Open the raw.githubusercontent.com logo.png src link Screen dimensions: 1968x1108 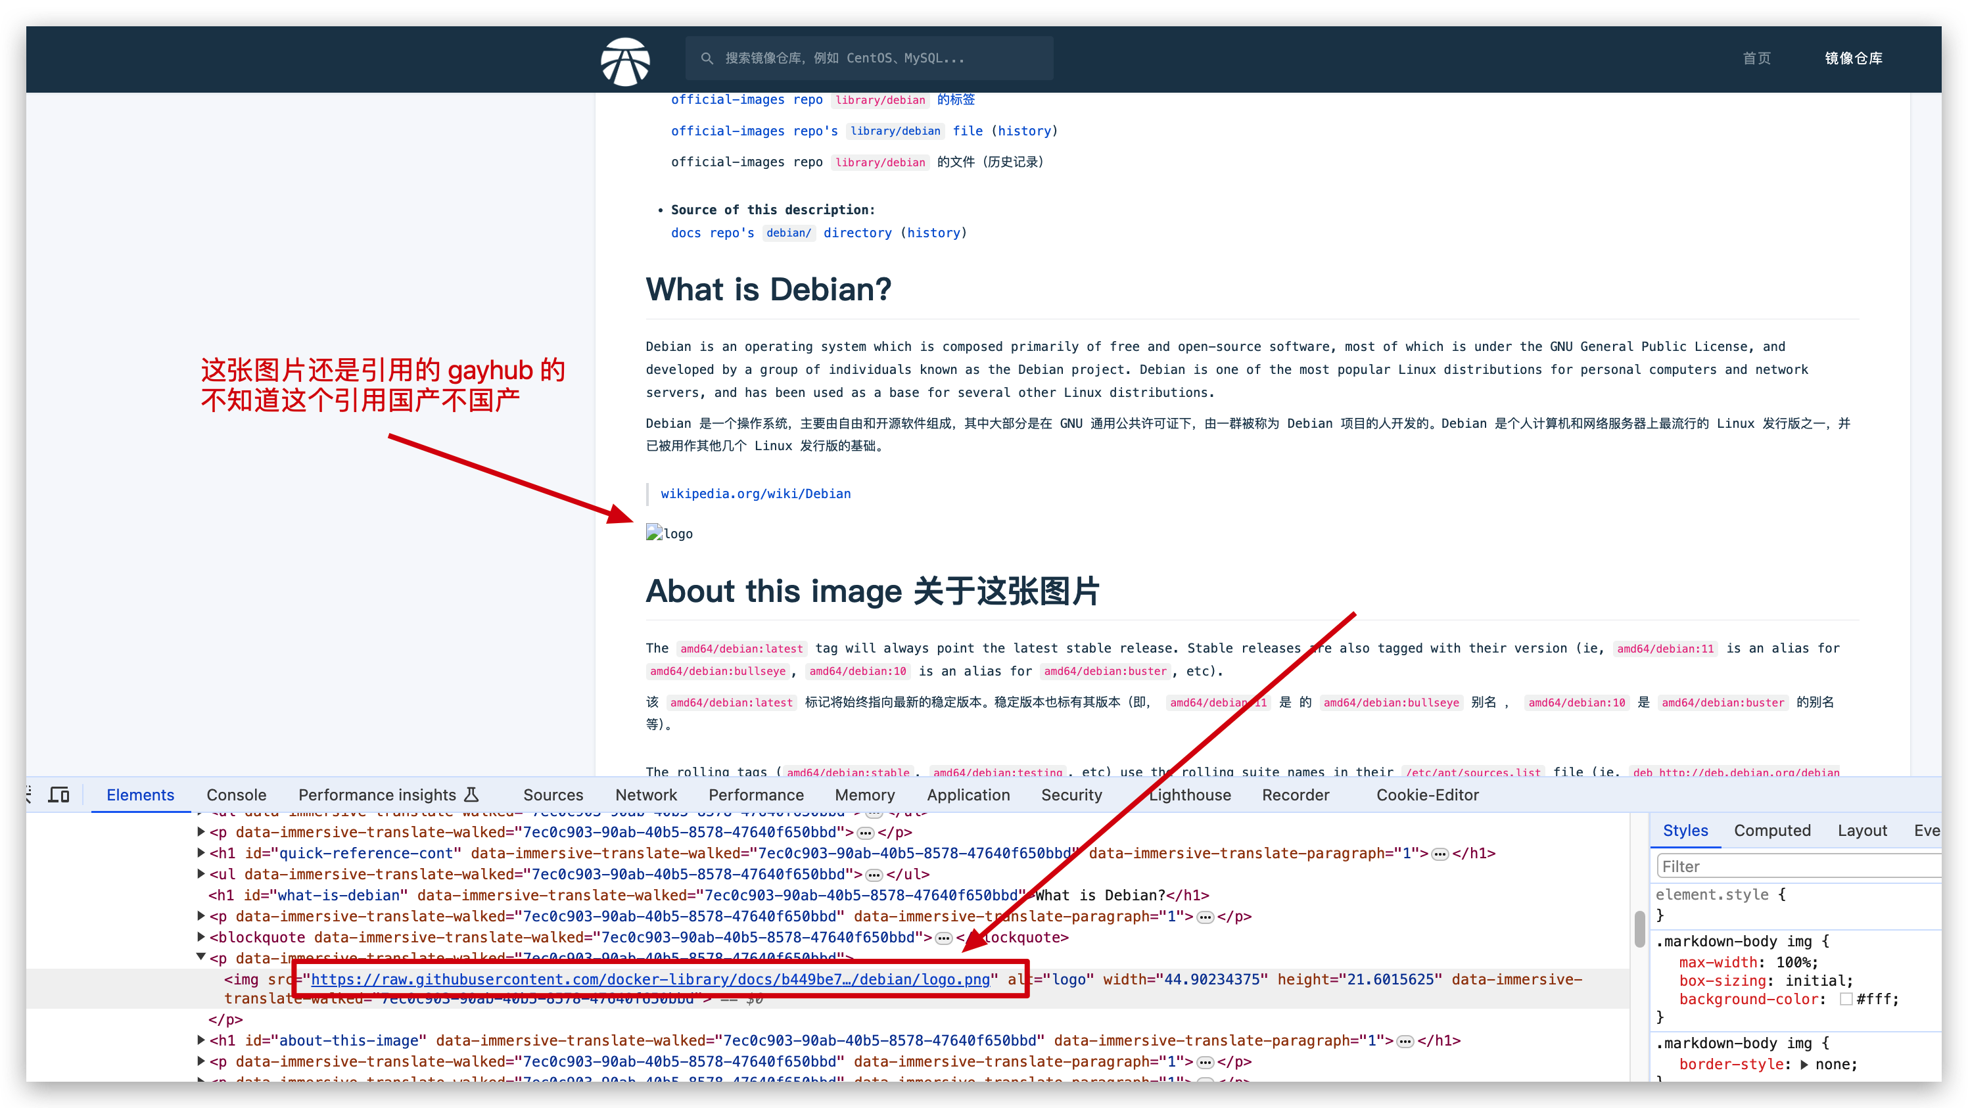(650, 979)
